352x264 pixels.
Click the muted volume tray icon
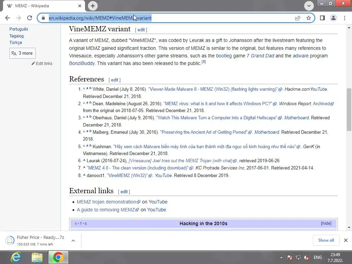click(x=306, y=257)
